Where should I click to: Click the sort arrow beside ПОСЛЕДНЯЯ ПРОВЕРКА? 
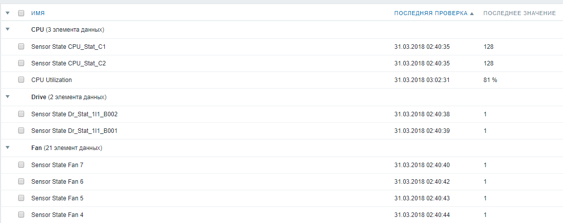pyautogui.click(x=472, y=14)
